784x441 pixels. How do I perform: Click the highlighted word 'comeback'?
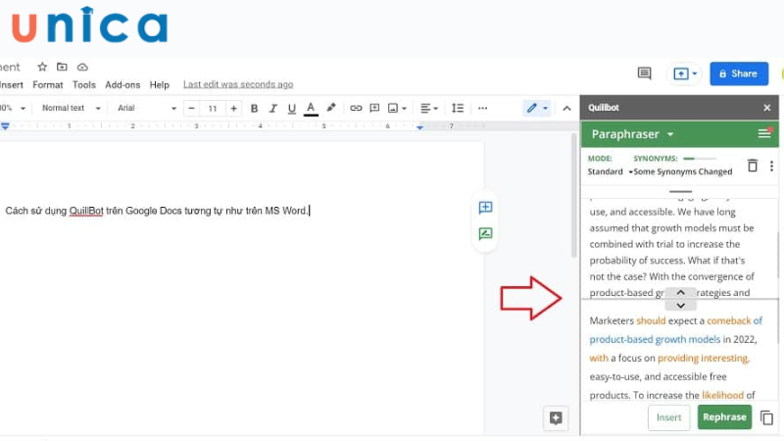[728, 320]
